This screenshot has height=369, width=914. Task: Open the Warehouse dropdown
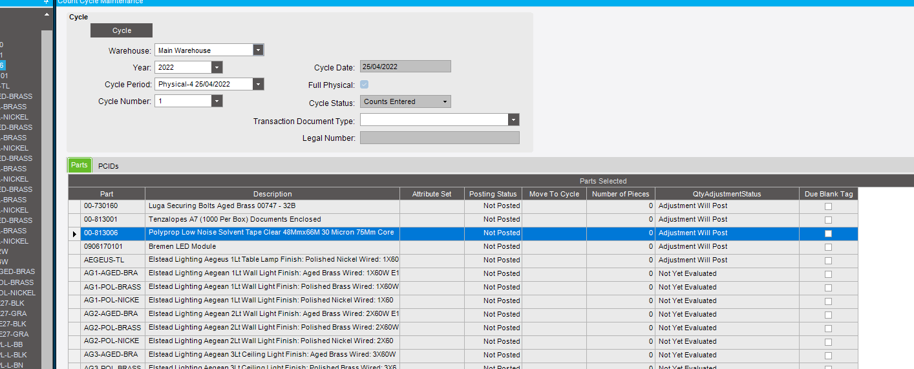coord(259,50)
